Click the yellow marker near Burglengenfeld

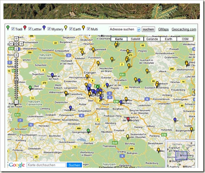click(x=191, y=130)
